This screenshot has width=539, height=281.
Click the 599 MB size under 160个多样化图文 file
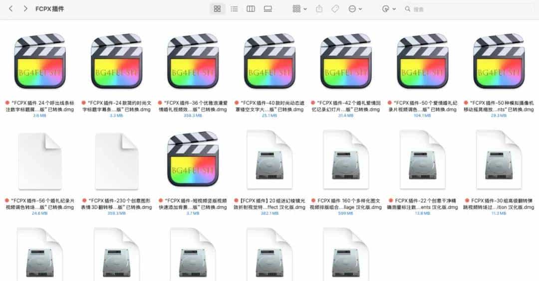click(x=346, y=213)
